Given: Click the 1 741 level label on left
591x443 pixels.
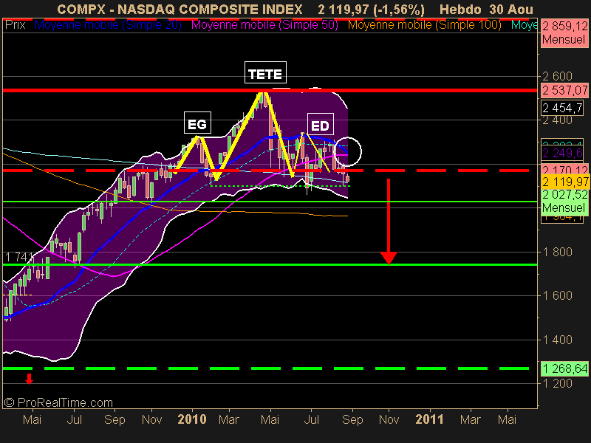Looking at the screenshot, I should click(x=19, y=257).
